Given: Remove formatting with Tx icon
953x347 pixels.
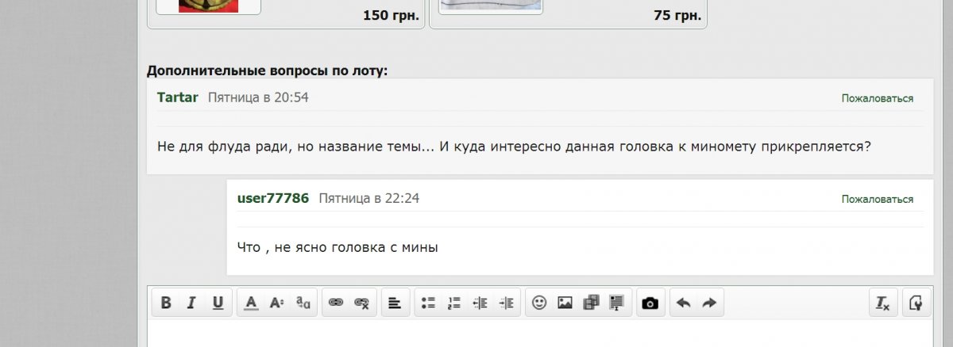Looking at the screenshot, I should (882, 303).
